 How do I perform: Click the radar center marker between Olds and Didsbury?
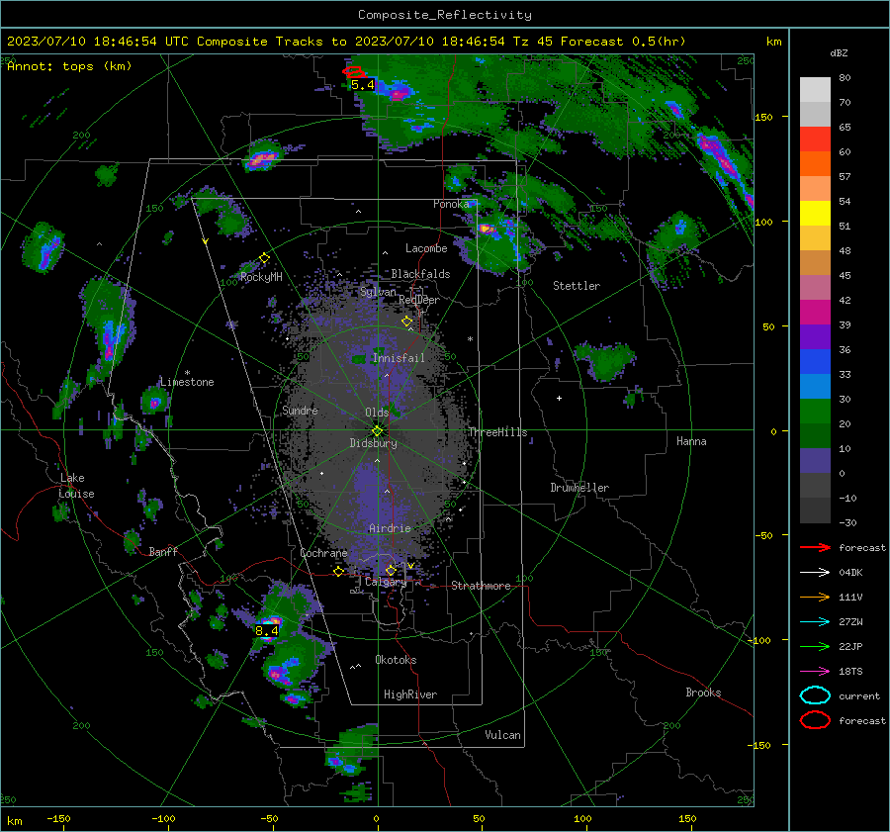point(377,431)
